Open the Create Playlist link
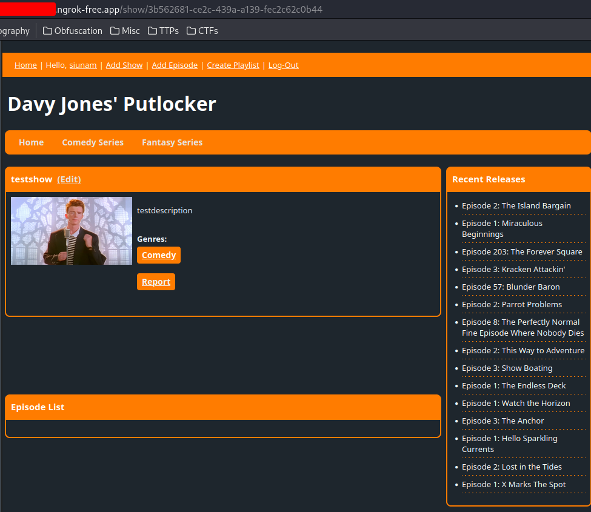This screenshot has width=591, height=512. point(233,65)
